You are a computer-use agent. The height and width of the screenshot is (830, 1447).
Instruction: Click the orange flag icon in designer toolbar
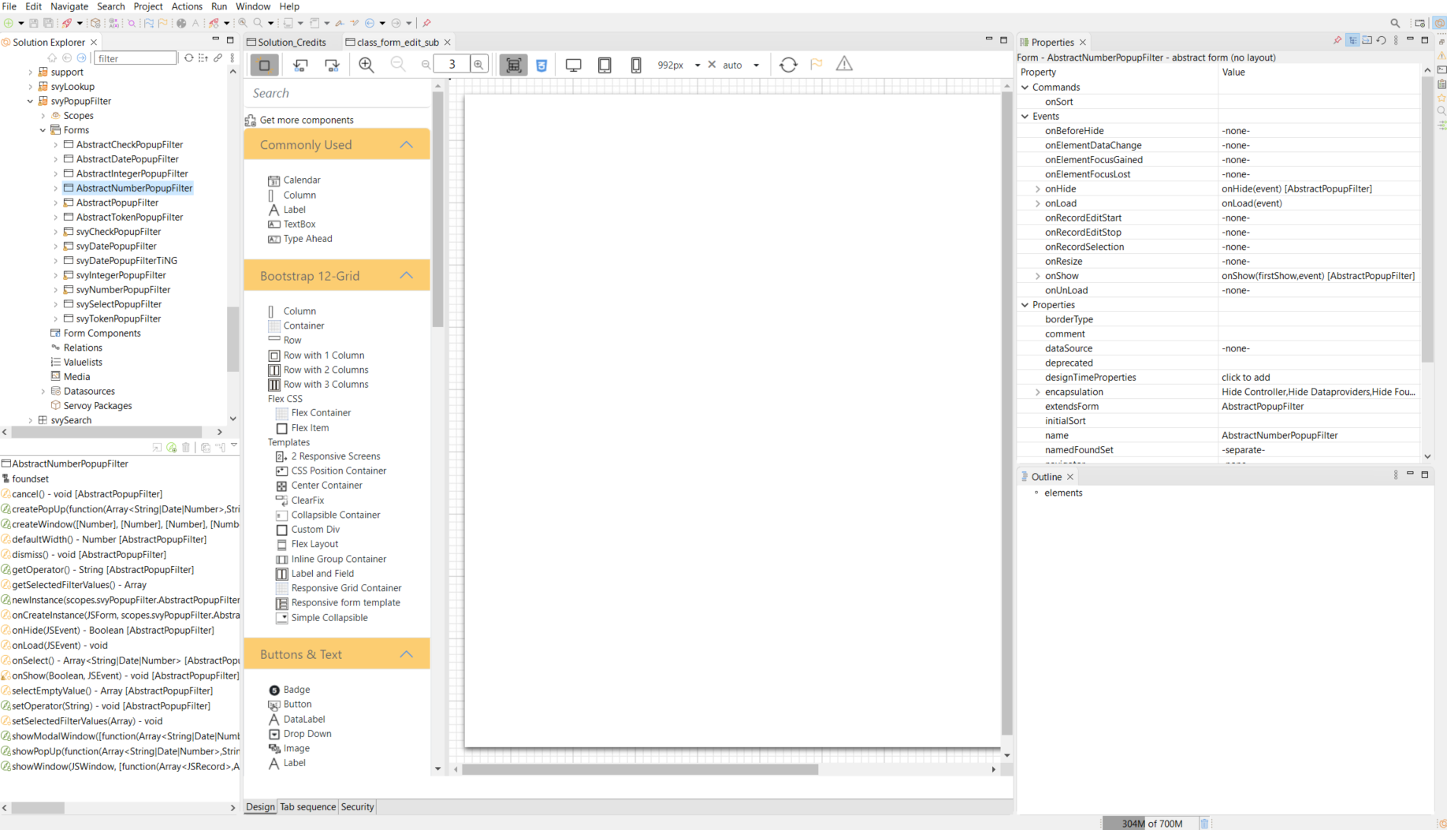click(x=816, y=64)
